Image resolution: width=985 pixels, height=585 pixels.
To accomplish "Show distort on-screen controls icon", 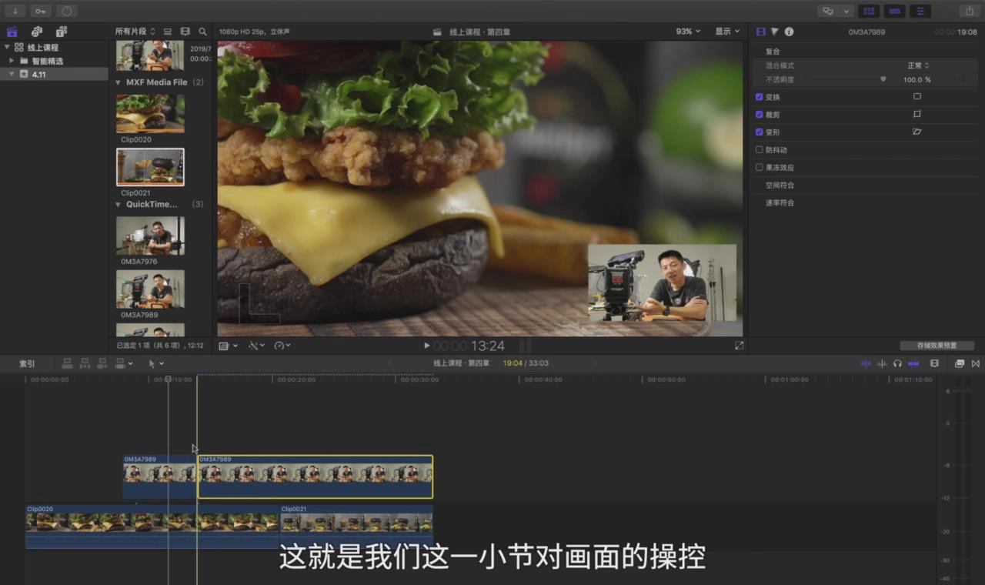I will 917,132.
